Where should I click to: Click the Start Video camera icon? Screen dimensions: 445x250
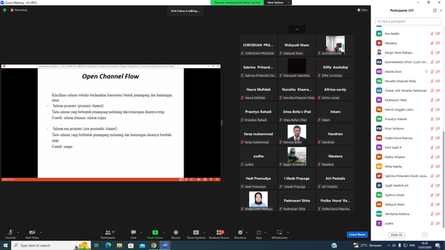(32, 233)
